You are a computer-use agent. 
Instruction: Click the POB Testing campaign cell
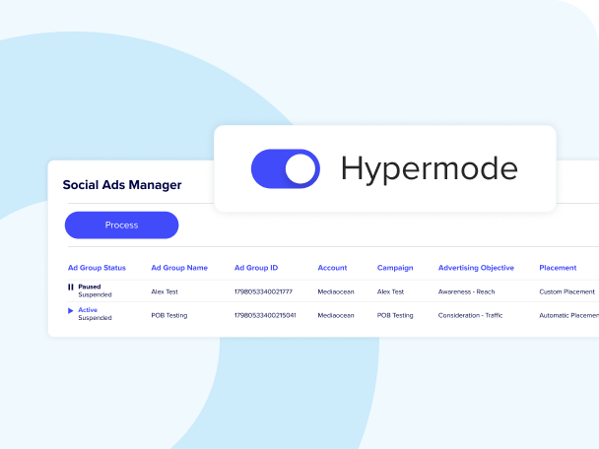[395, 315]
